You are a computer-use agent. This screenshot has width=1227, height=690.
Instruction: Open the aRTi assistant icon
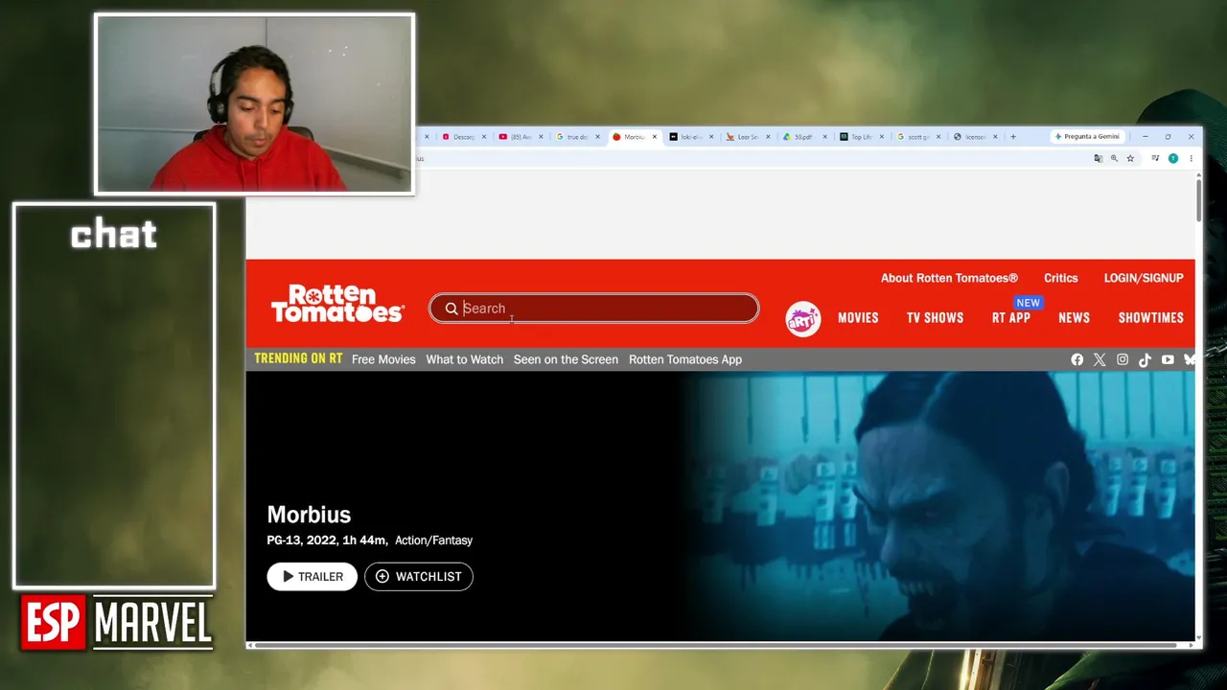click(x=803, y=319)
